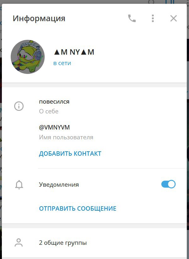The width and height of the screenshot is (189, 259).
Task: Close the Информация dialog
Action: 174,18
